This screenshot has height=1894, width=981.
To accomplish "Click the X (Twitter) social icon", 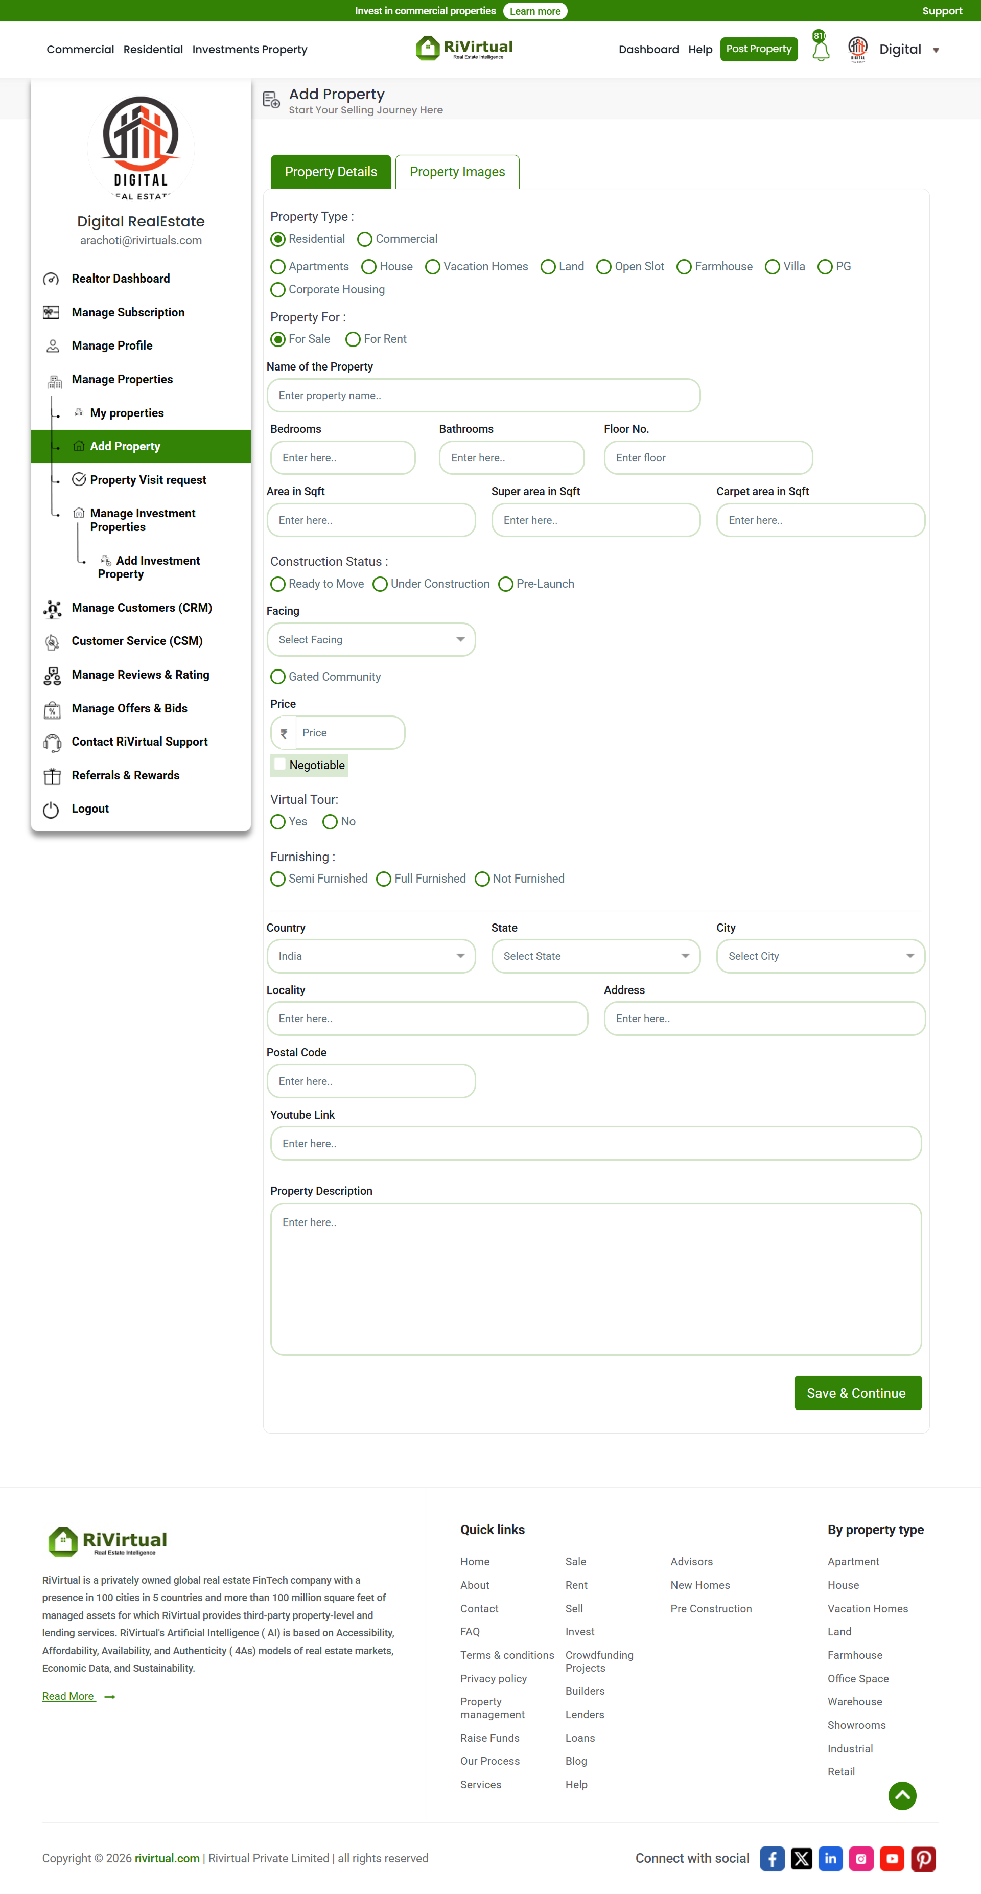I will [801, 1858].
